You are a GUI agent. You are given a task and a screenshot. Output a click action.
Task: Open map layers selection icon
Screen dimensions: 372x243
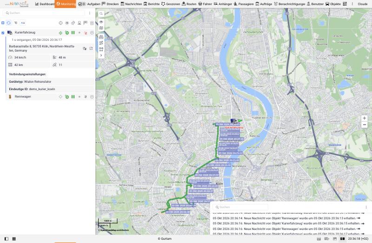[101, 28]
